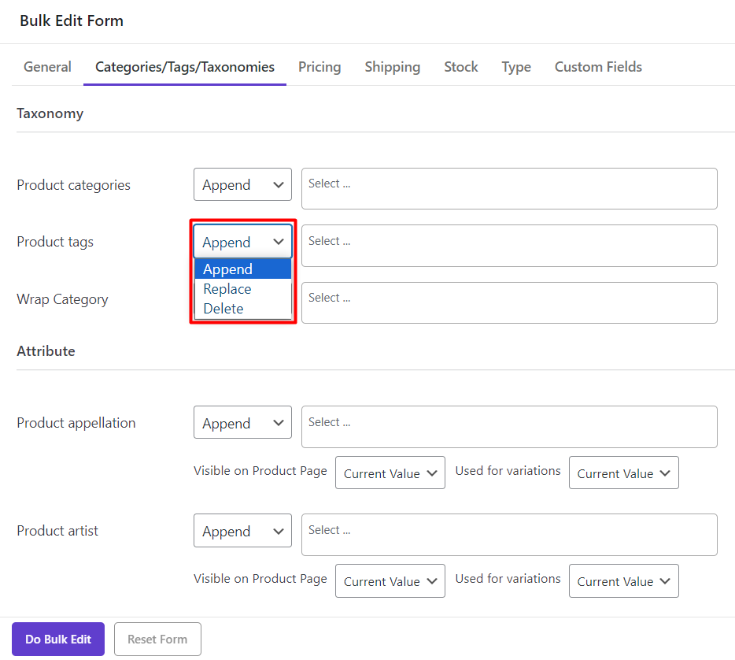The height and width of the screenshot is (660, 735).
Task: Open the General tab
Action: (x=47, y=67)
